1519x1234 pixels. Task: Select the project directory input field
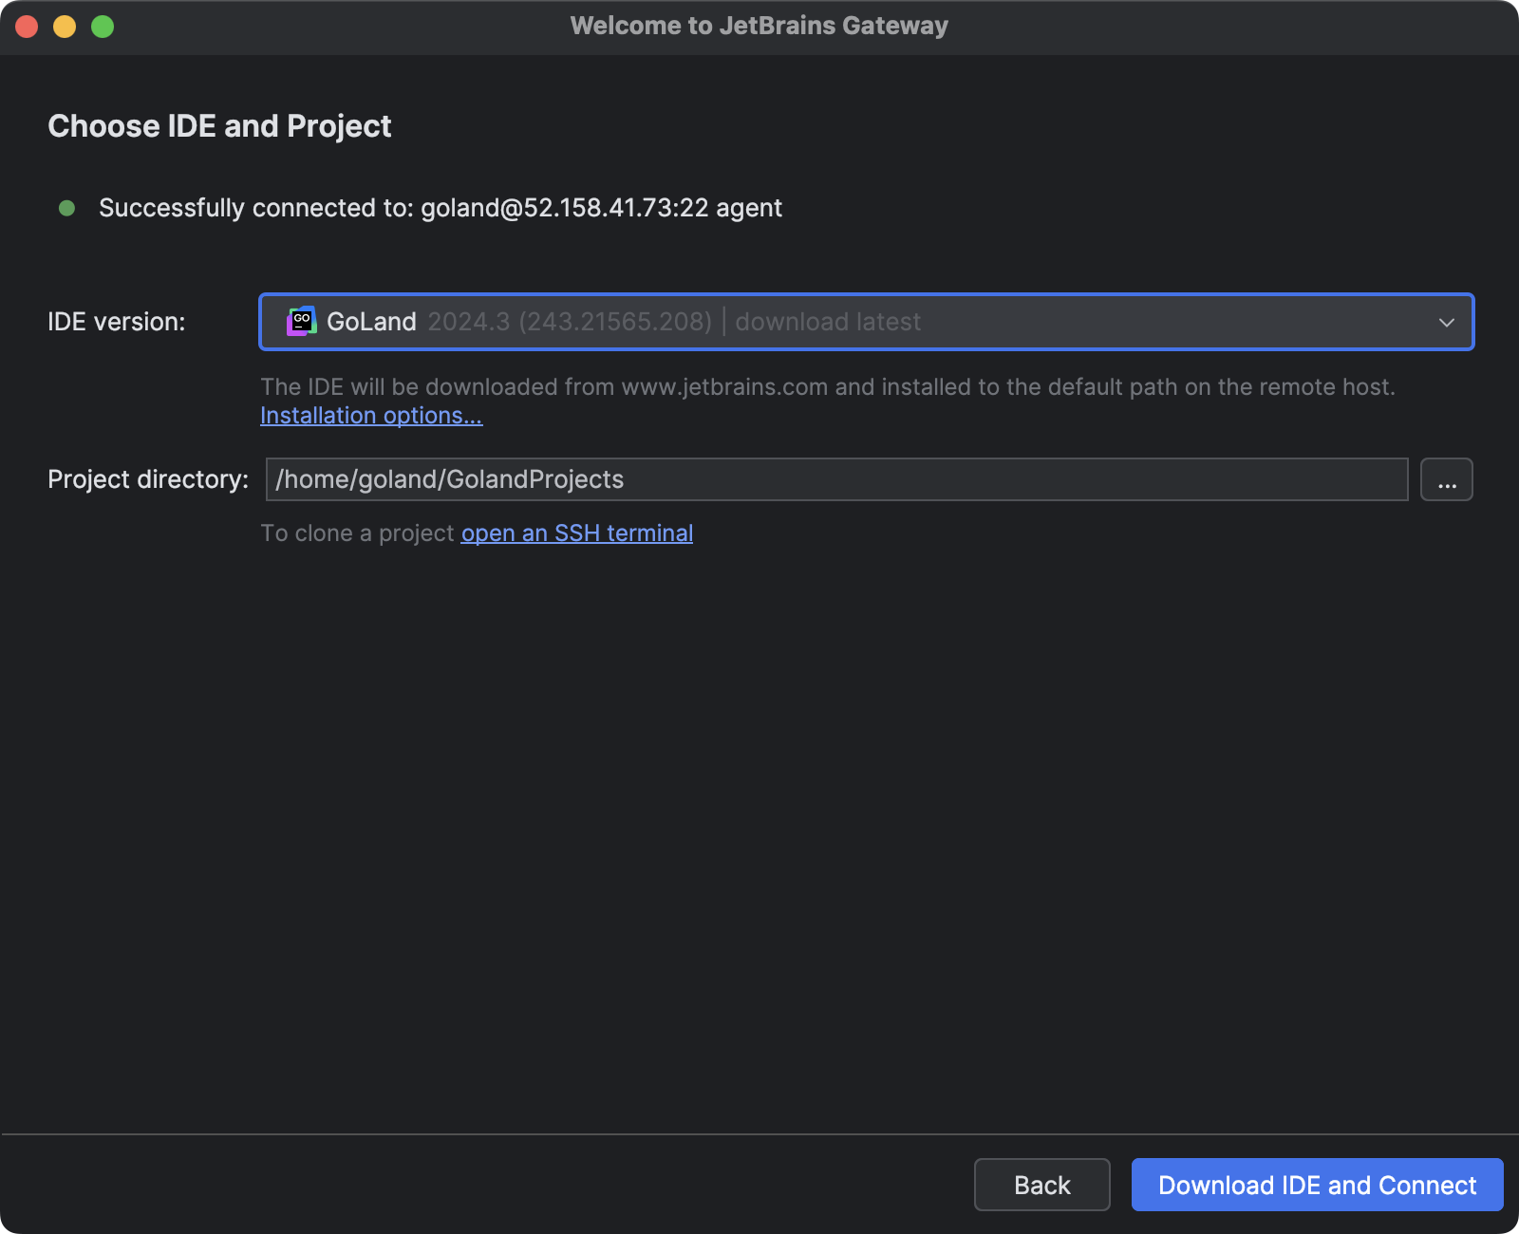click(x=837, y=479)
